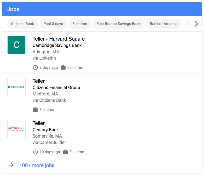204x175 pixels.
Task: Click the Century Bank logo thumbnail
Action: point(16,129)
